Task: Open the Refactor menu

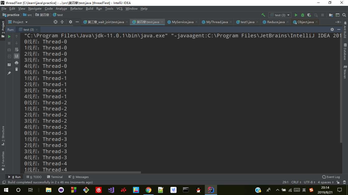Action: pos(76,9)
